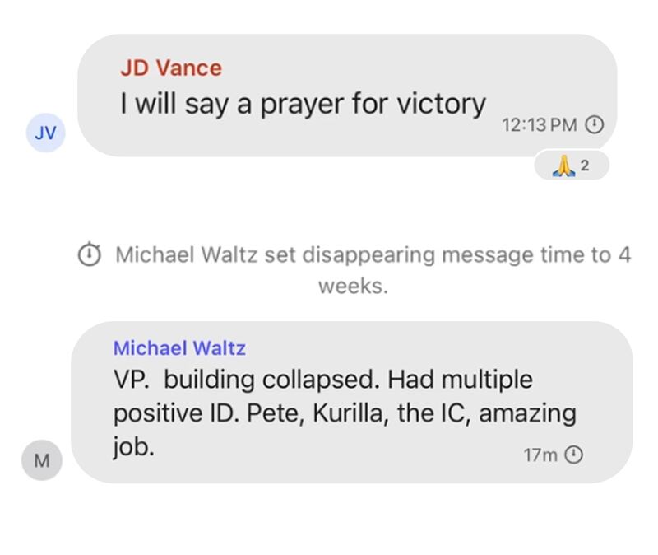Screen dimensions: 658x555
Task: Click timer icon beside 17m timestamp
Action: pos(575,455)
